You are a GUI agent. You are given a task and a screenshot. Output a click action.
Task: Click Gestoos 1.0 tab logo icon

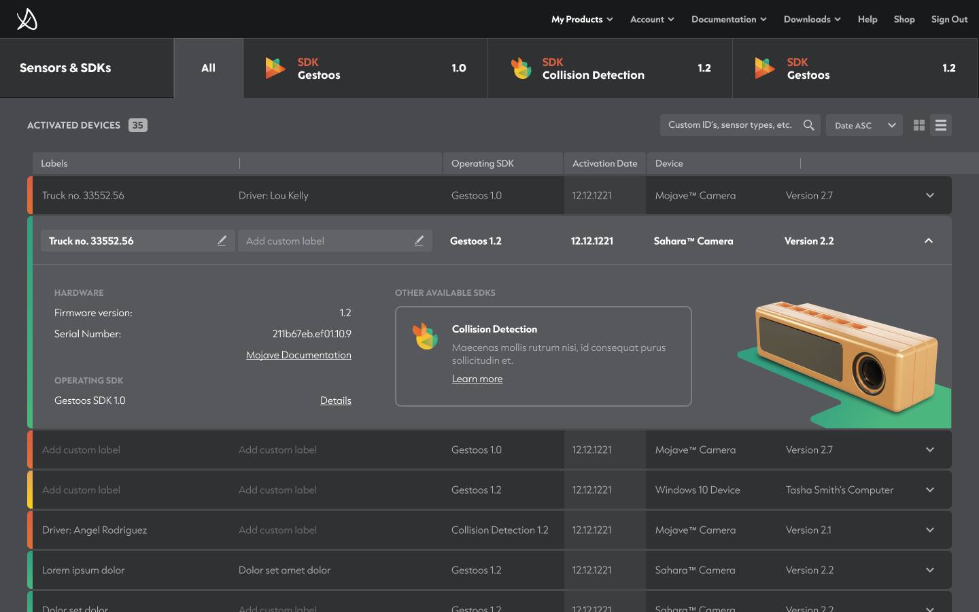point(275,68)
